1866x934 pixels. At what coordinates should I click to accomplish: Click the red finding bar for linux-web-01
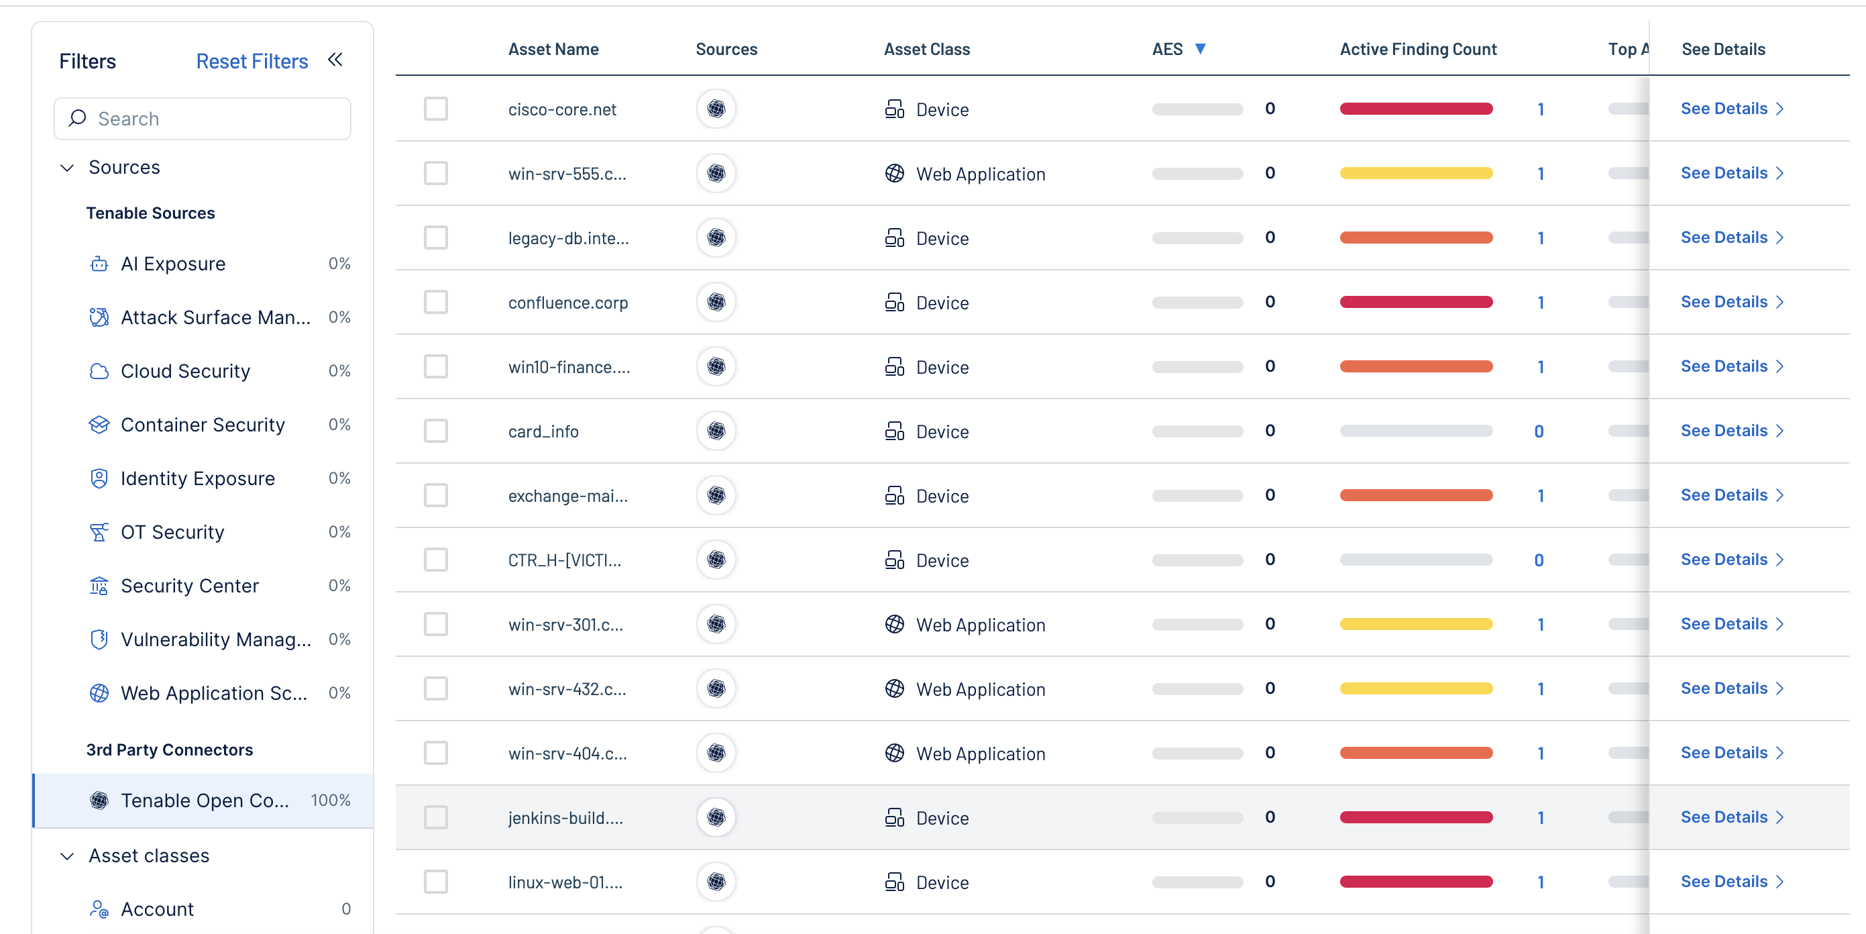[1415, 882]
